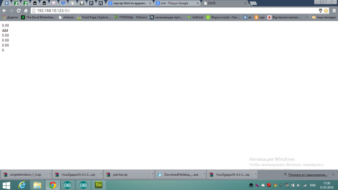This screenshot has width=338, height=190.
Task: Click the browser Back arrow
Action: pos(4,10)
